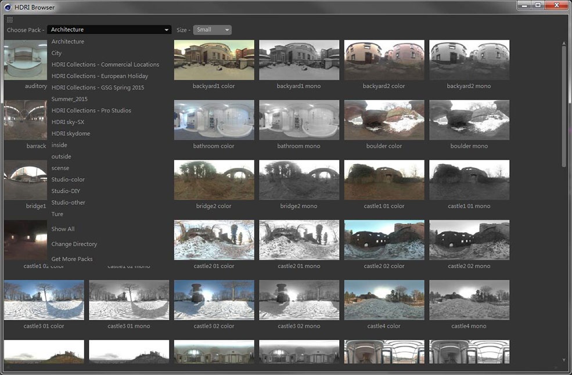572x375 pixels.
Task: Select the Ture pack entry
Action: 57,214
